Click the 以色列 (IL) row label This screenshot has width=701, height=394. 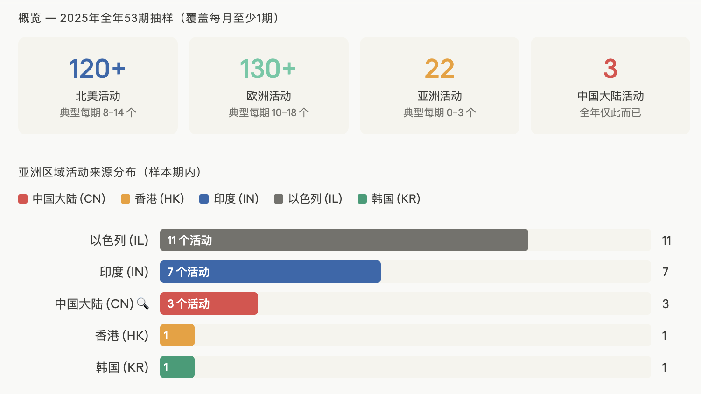(119, 240)
